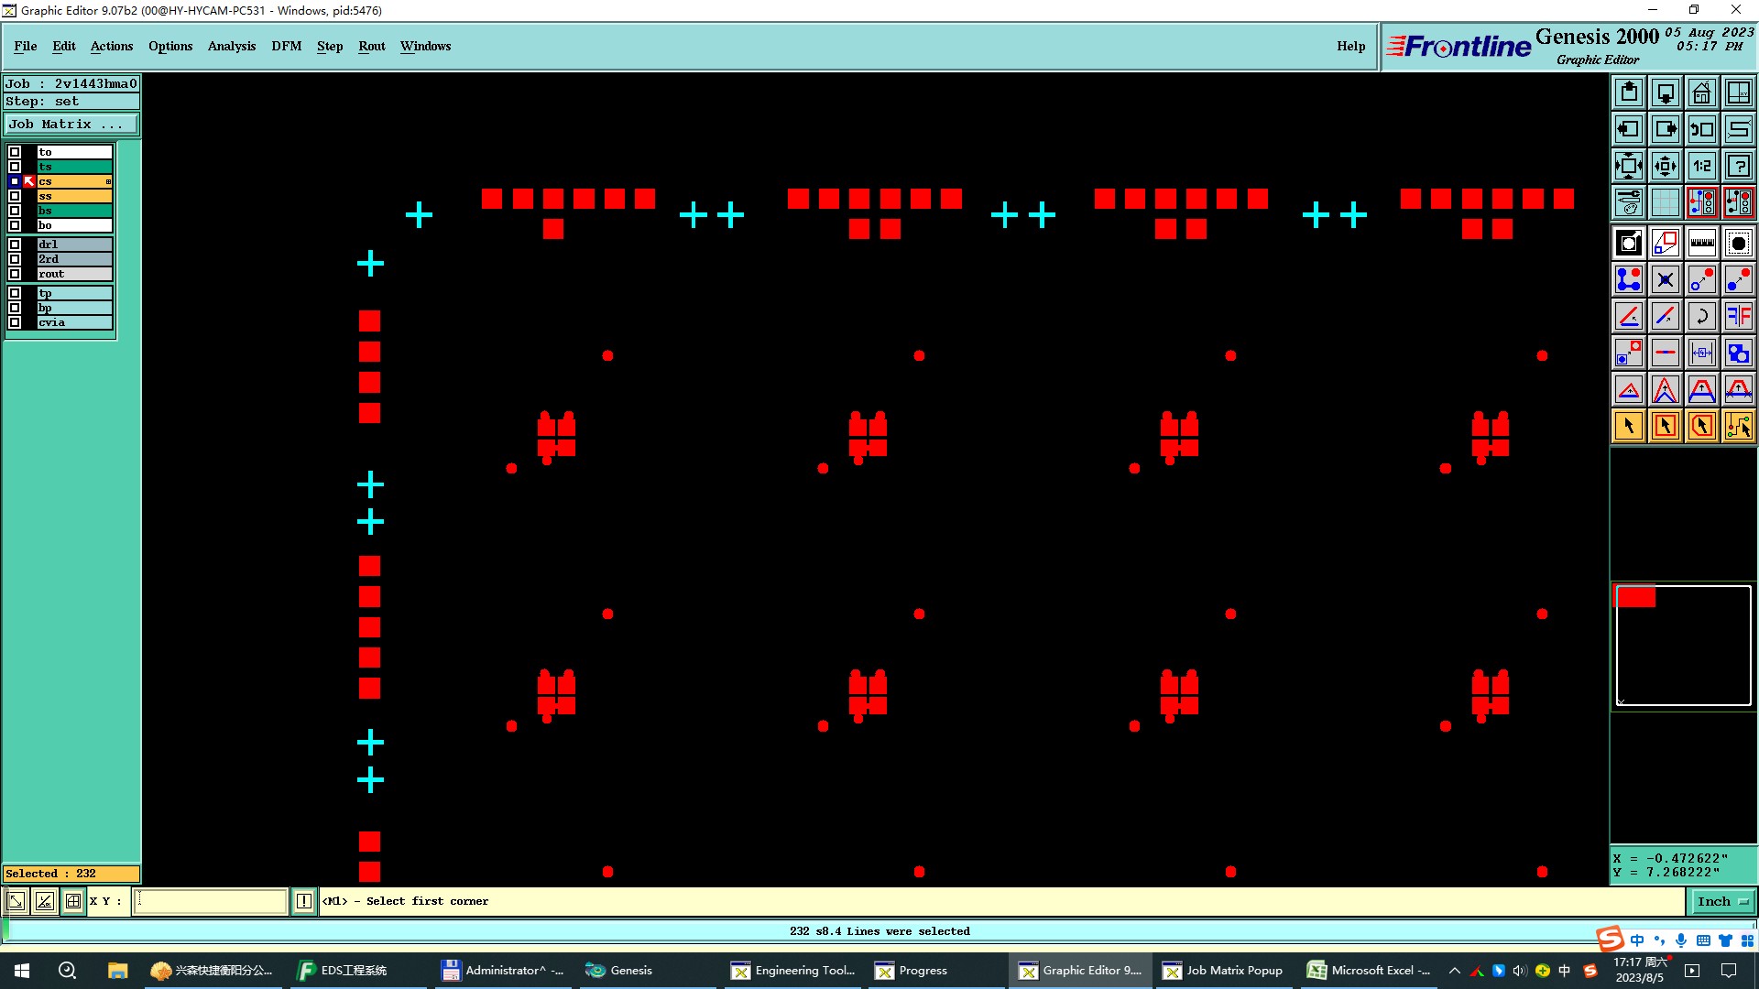Click the pan left view icon
Viewport: 1759px width, 989px height.
pyautogui.click(x=1629, y=129)
